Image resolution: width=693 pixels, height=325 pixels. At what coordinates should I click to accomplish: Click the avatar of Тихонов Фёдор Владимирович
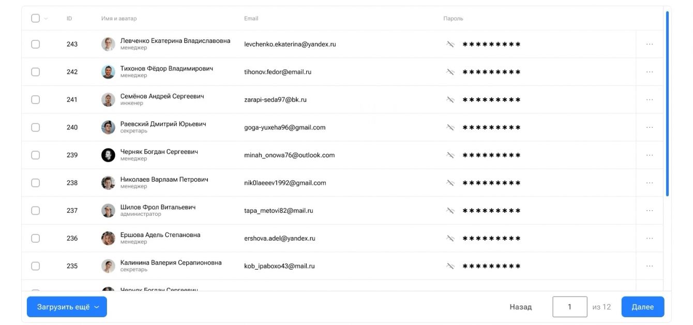coord(108,72)
